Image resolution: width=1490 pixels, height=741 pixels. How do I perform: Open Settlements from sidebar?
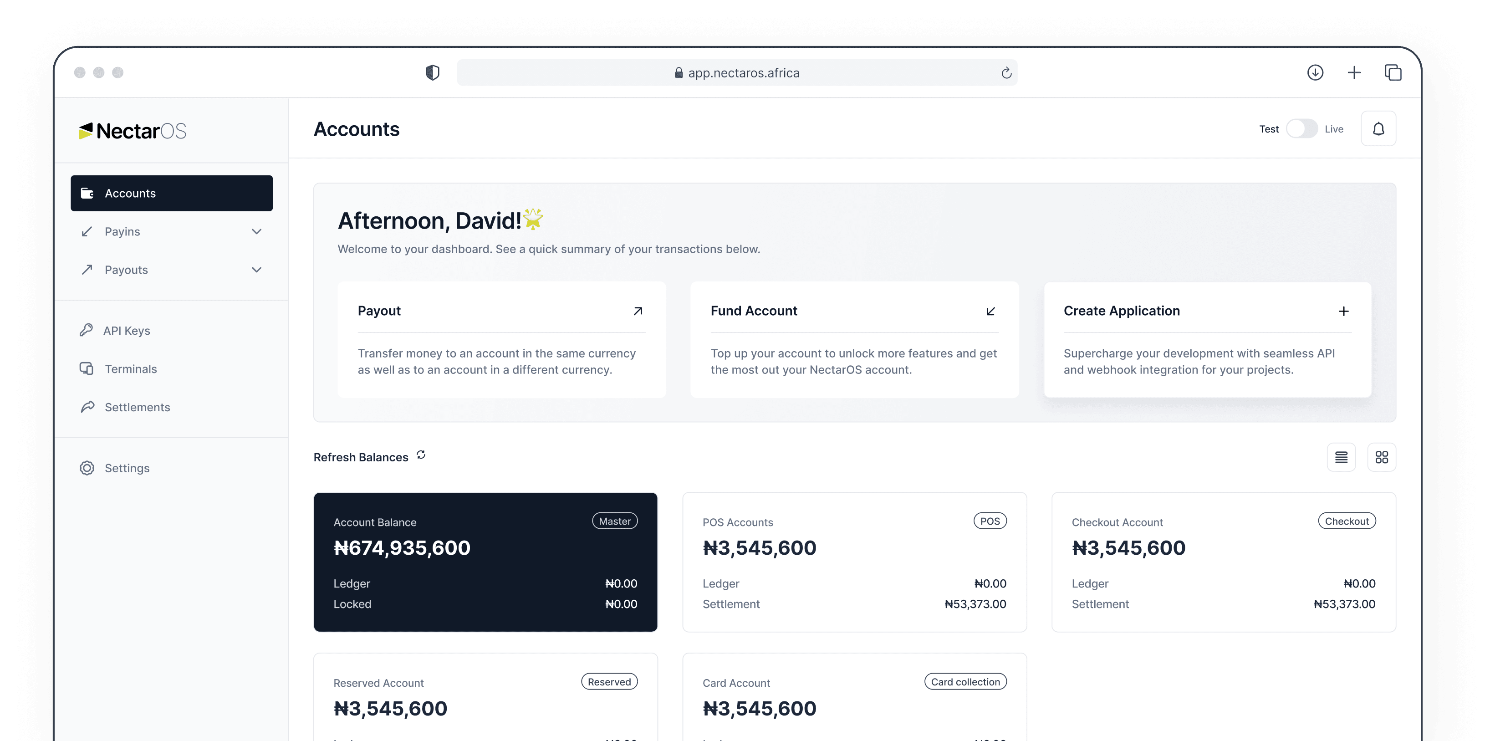(x=137, y=407)
